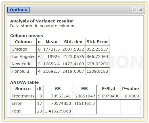Click the MS column header

pyautogui.click(x=85, y=89)
